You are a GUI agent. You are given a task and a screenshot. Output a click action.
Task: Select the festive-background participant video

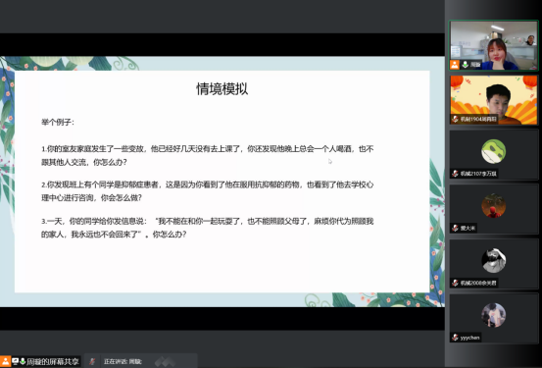(x=494, y=100)
